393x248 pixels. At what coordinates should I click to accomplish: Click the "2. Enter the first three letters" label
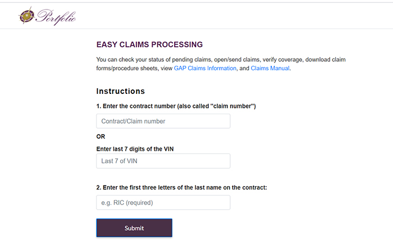click(x=182, y=187)
